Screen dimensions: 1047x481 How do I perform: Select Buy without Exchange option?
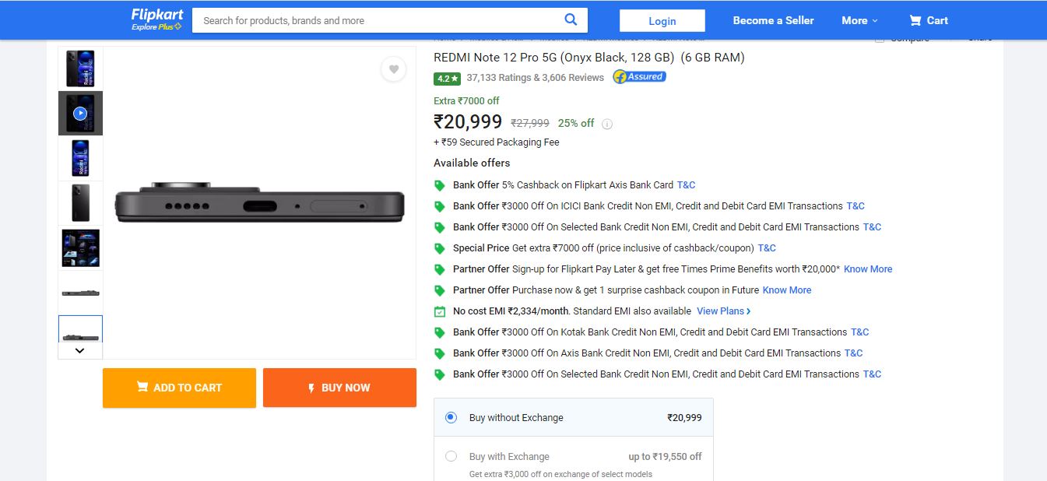point(451,417)
